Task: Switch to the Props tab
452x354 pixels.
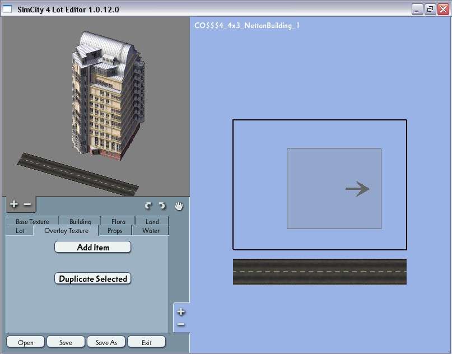Action: [115, 231]
